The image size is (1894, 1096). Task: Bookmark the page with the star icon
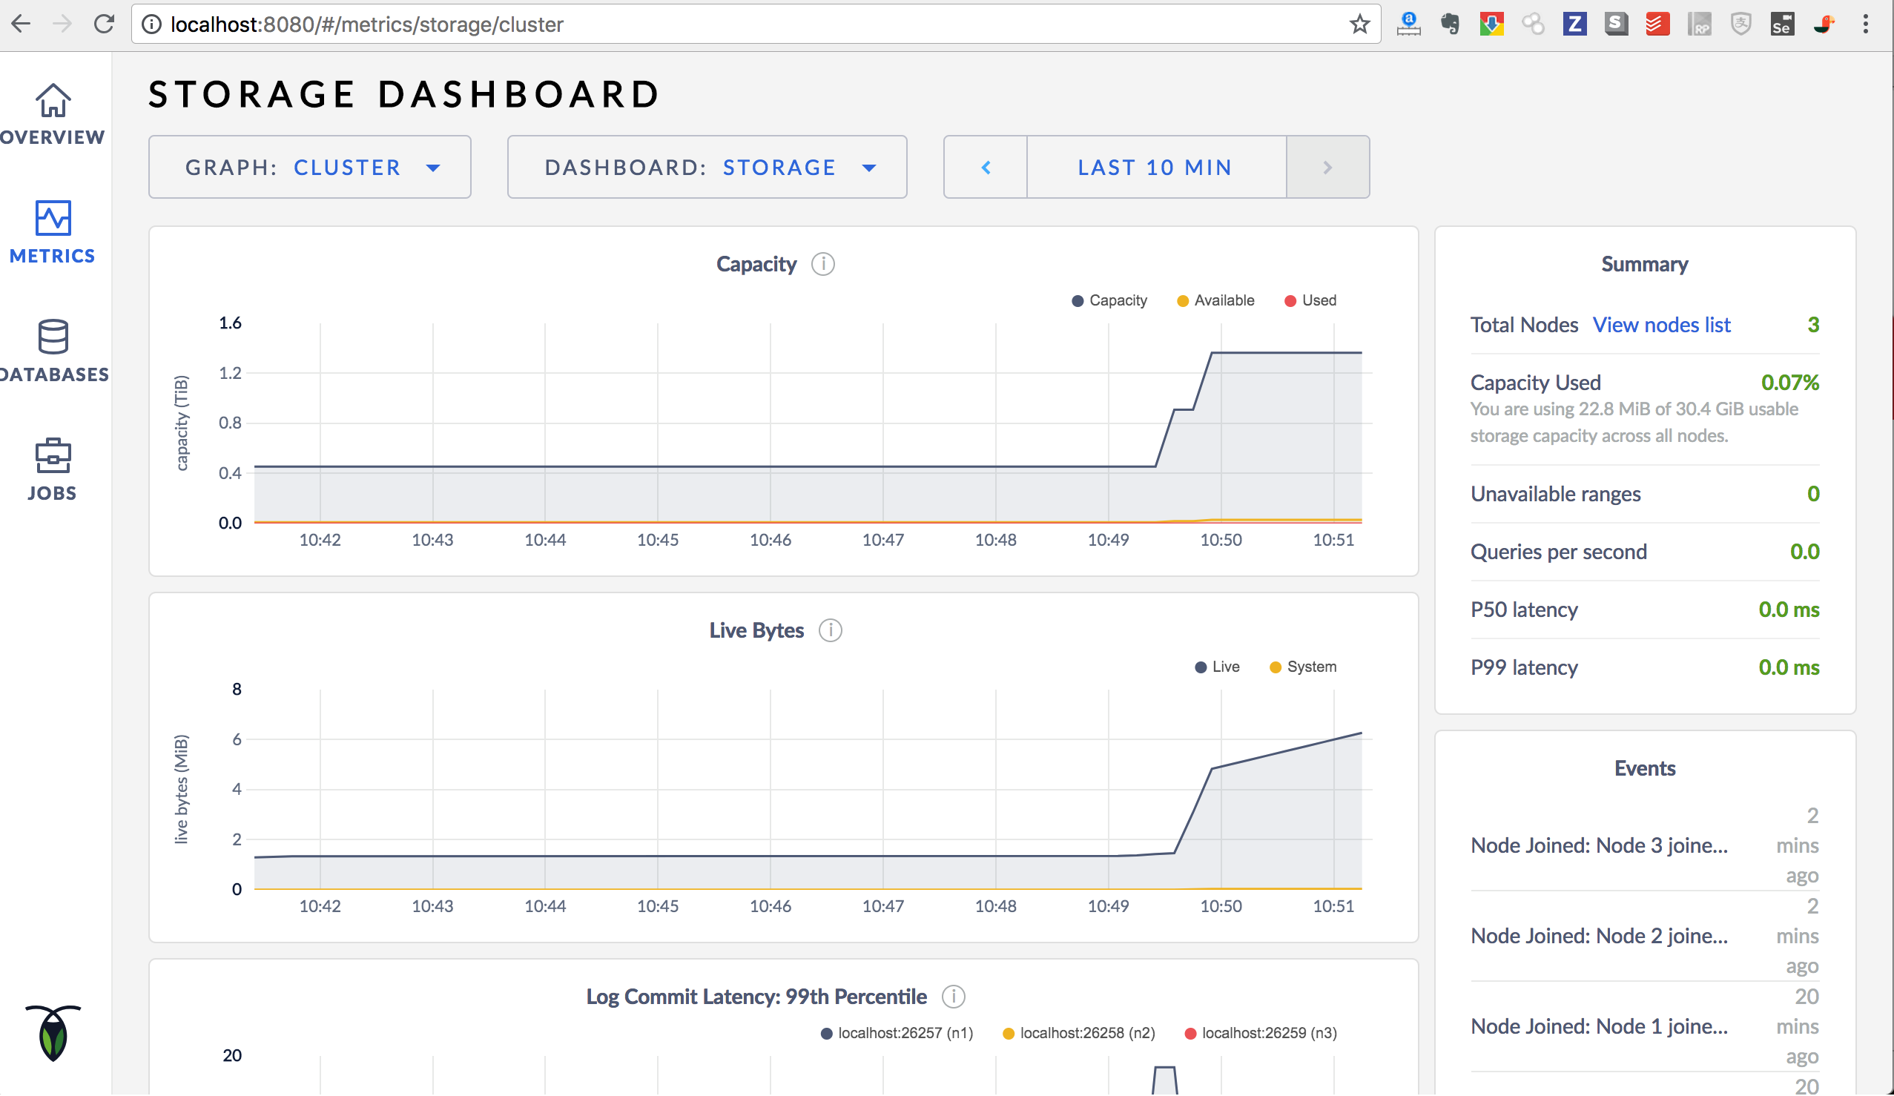[1359, 24]
